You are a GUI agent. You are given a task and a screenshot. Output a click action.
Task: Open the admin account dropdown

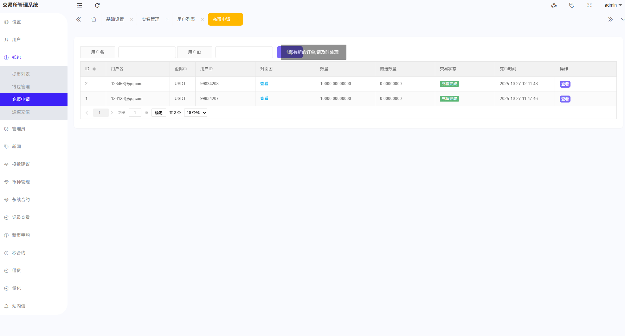(613, 5)
